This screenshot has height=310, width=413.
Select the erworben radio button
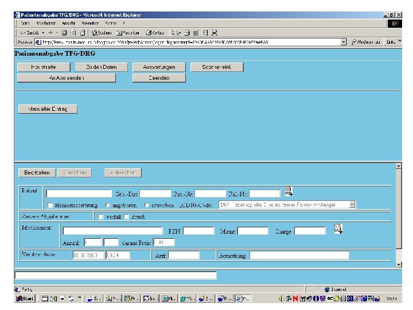pyautogui.click(x=147, y=205)
